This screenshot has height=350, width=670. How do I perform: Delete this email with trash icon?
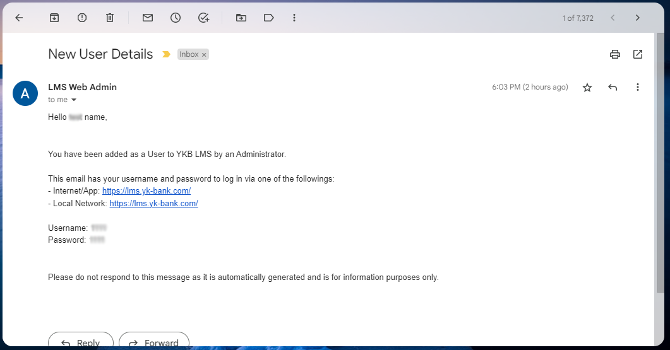[110, 18]
